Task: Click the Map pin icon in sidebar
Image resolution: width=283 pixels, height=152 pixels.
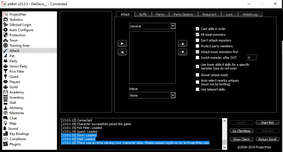Action: click(x=5, y=123)
